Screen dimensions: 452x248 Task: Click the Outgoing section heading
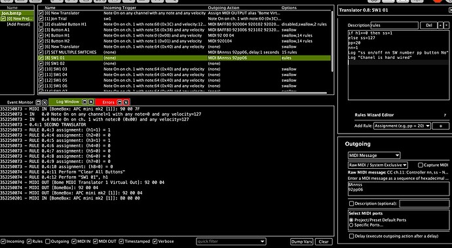(x=358, y=144)
